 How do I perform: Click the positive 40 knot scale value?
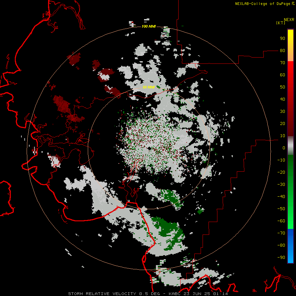pyautogui.click(x=283, y=99)
